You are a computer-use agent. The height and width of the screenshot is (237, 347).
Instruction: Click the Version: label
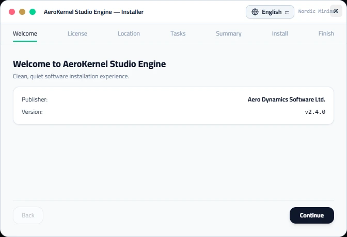tap(32, 112)
